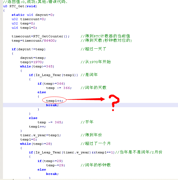178x180 pixels.
Task: Click the comment "//超过一天了"
Action: tap(93, 49)
